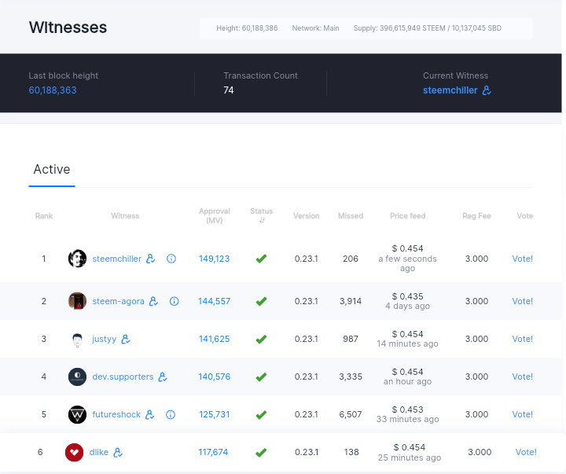Open futureshock avatar thumbnail
The height and width of the screenshot is (474, 566).
coord(77,414)
